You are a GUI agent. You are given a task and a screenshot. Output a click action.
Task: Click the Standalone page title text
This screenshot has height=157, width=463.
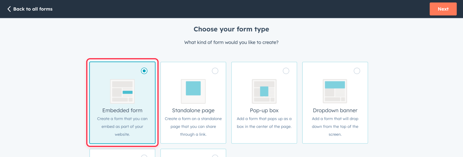point(193,110)
